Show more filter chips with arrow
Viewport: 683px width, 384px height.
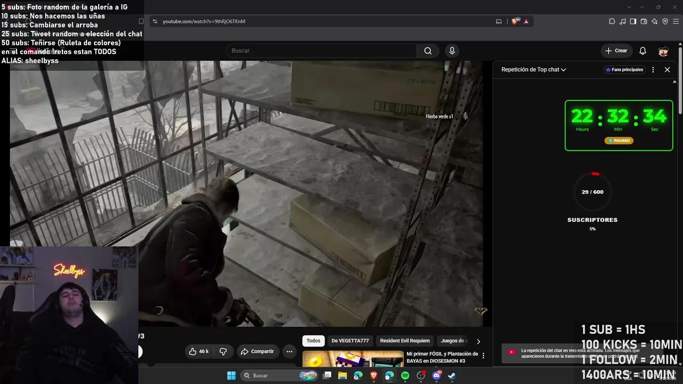click(x=478, y=341)
